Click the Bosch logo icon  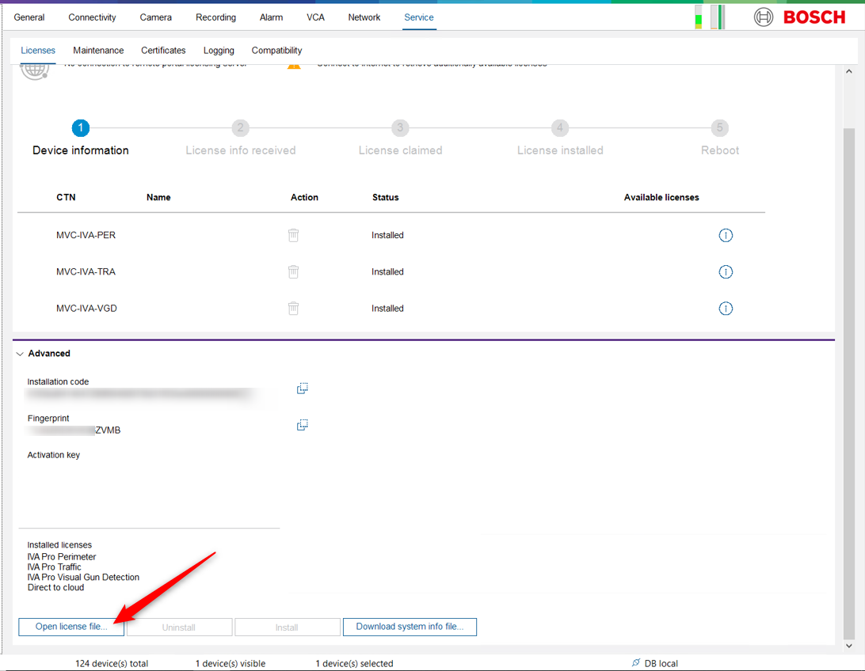pyautogui.click(x=764, y=17)
